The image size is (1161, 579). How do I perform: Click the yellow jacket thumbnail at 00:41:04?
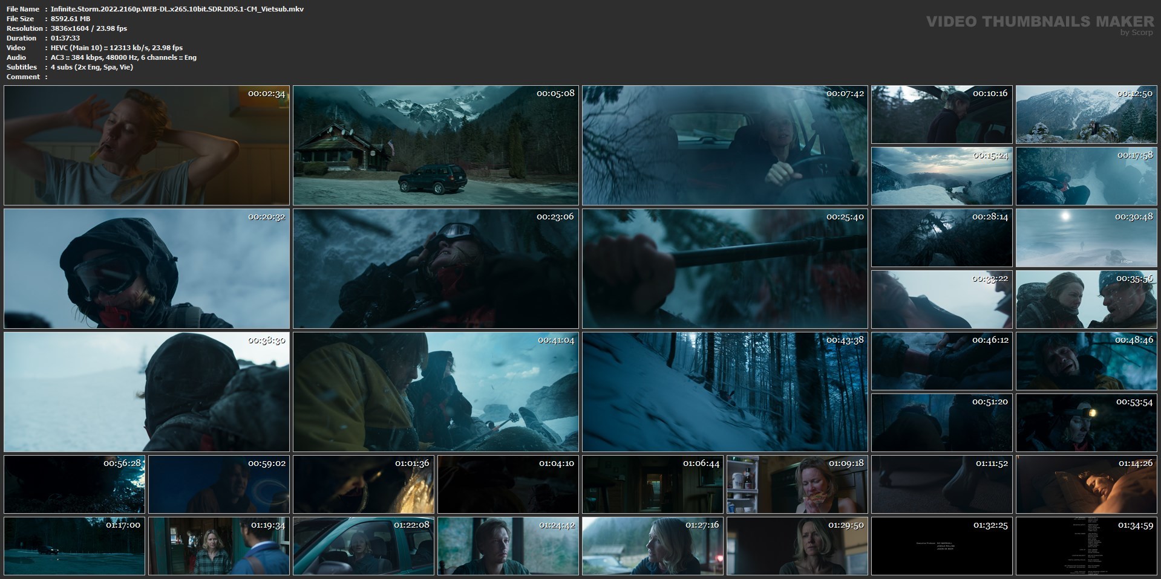point(436,392)
